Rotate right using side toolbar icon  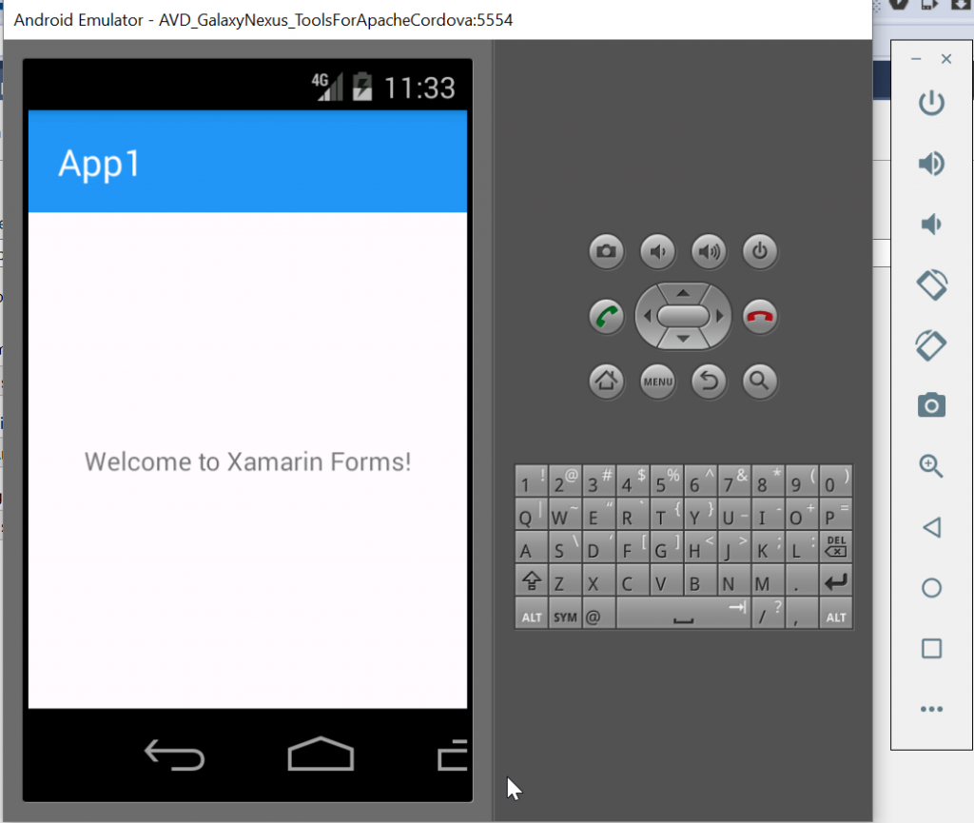931,345
